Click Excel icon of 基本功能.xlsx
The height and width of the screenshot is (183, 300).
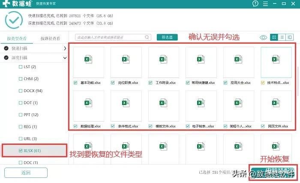click(88, 59)
